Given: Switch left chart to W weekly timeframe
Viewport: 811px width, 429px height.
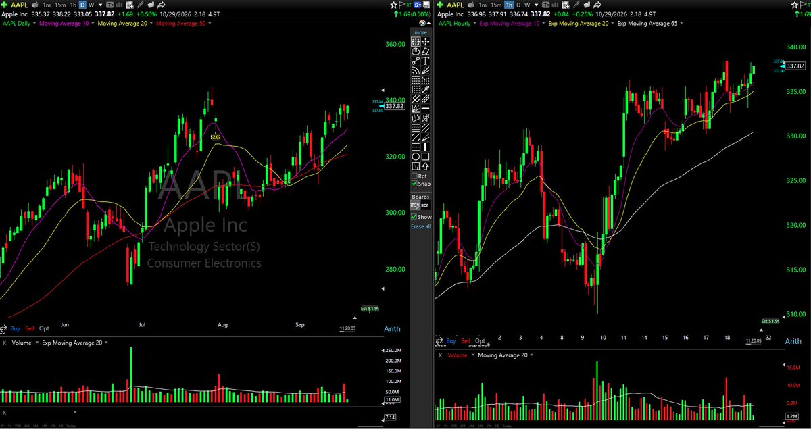Looking at the screenshot, I should point(91,5).
